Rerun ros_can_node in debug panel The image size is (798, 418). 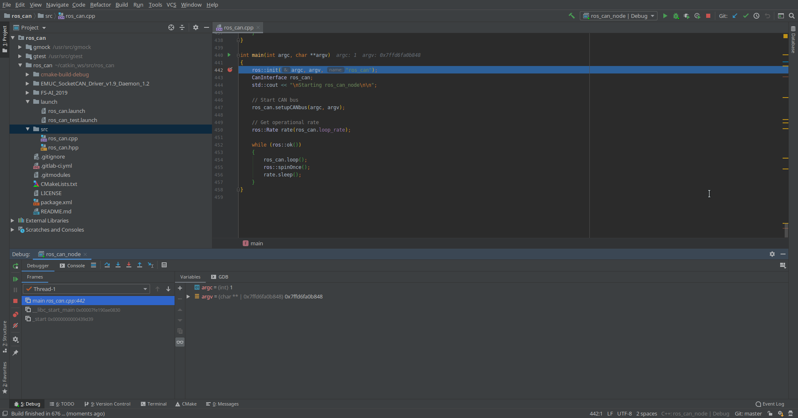tap(15, 266)
